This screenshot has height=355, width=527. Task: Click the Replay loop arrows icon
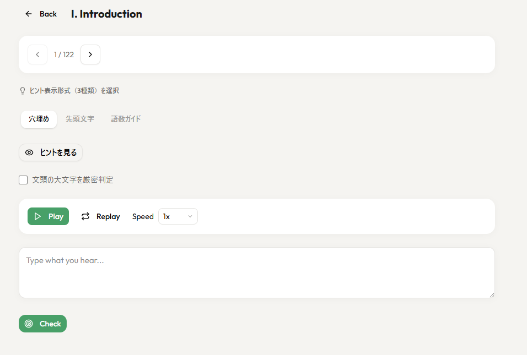[85, 216]
